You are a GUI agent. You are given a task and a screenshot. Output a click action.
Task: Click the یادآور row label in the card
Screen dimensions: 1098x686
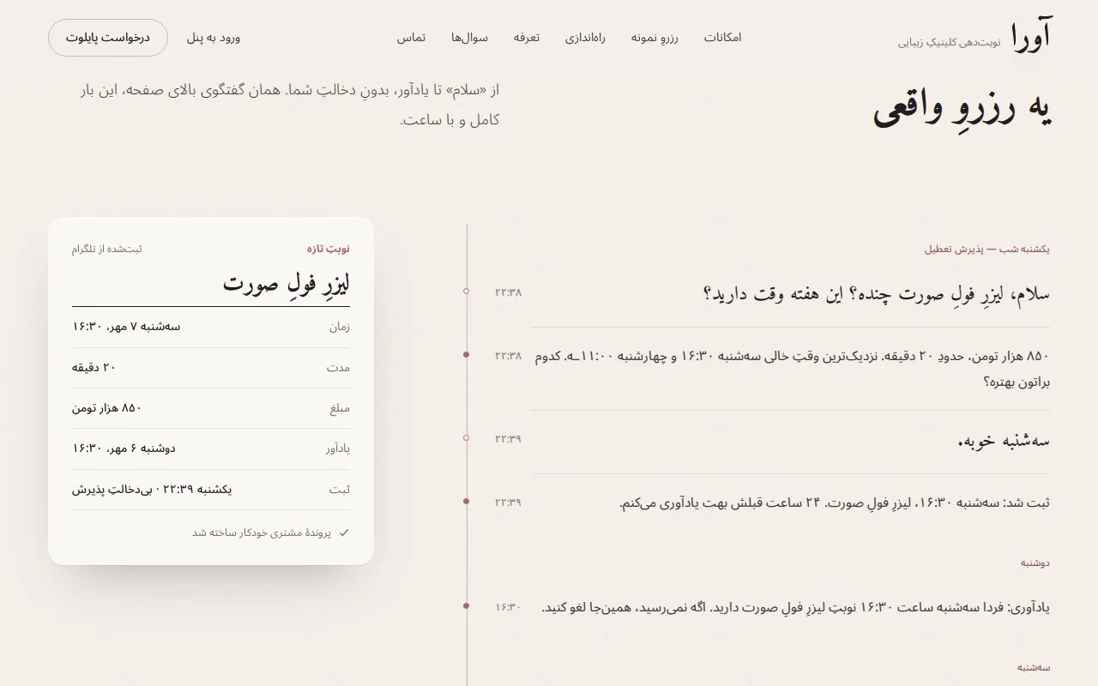(x=338, y=449)
